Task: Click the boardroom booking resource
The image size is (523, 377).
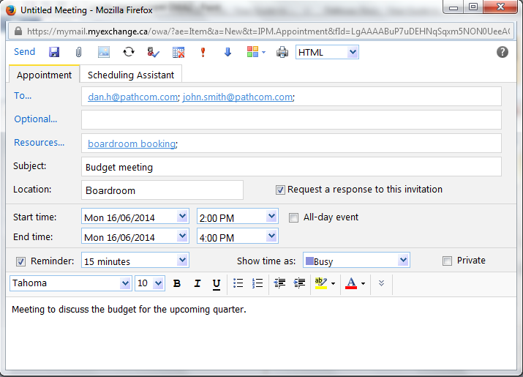Action: coord(132,143)
